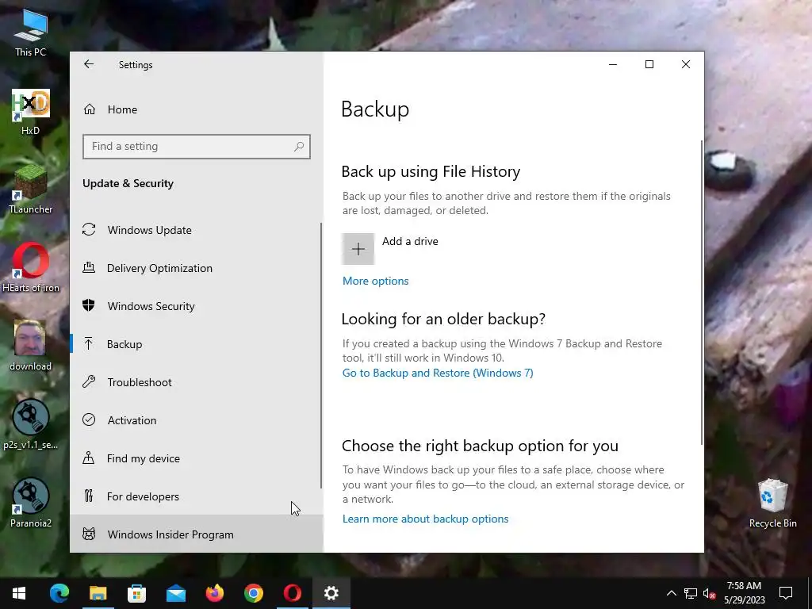Minimize the Settings window

tap(613, 64)
